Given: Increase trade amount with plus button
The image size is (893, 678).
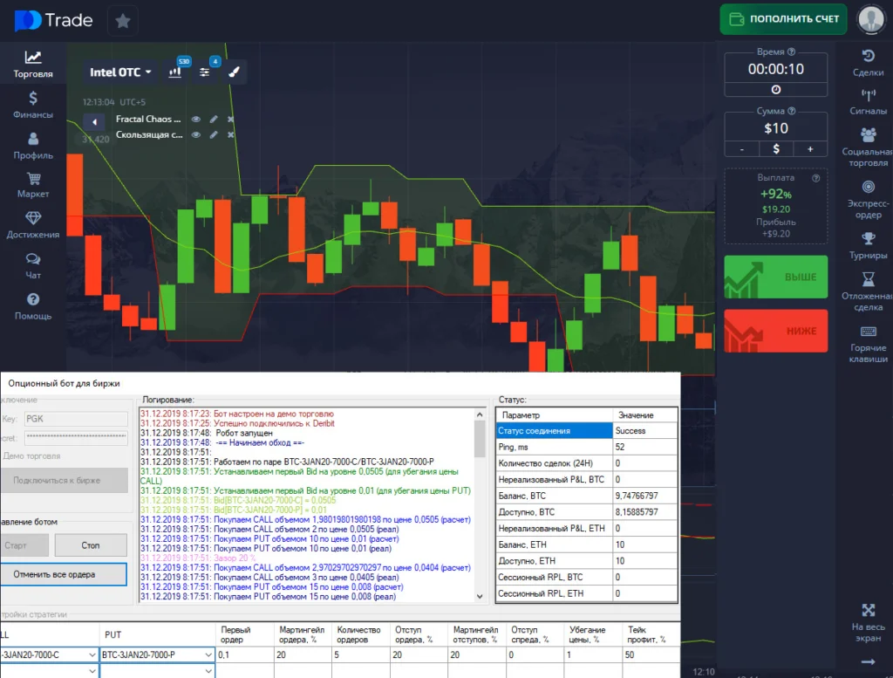Looking at the screenshot, I should coord(810,149).
